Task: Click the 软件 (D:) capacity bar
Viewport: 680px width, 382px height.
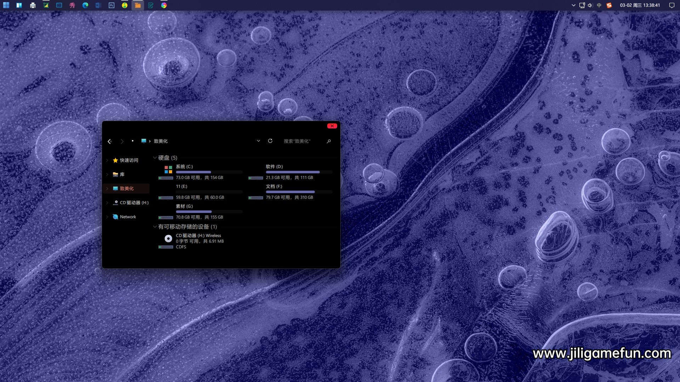Action: click(299, 172)
